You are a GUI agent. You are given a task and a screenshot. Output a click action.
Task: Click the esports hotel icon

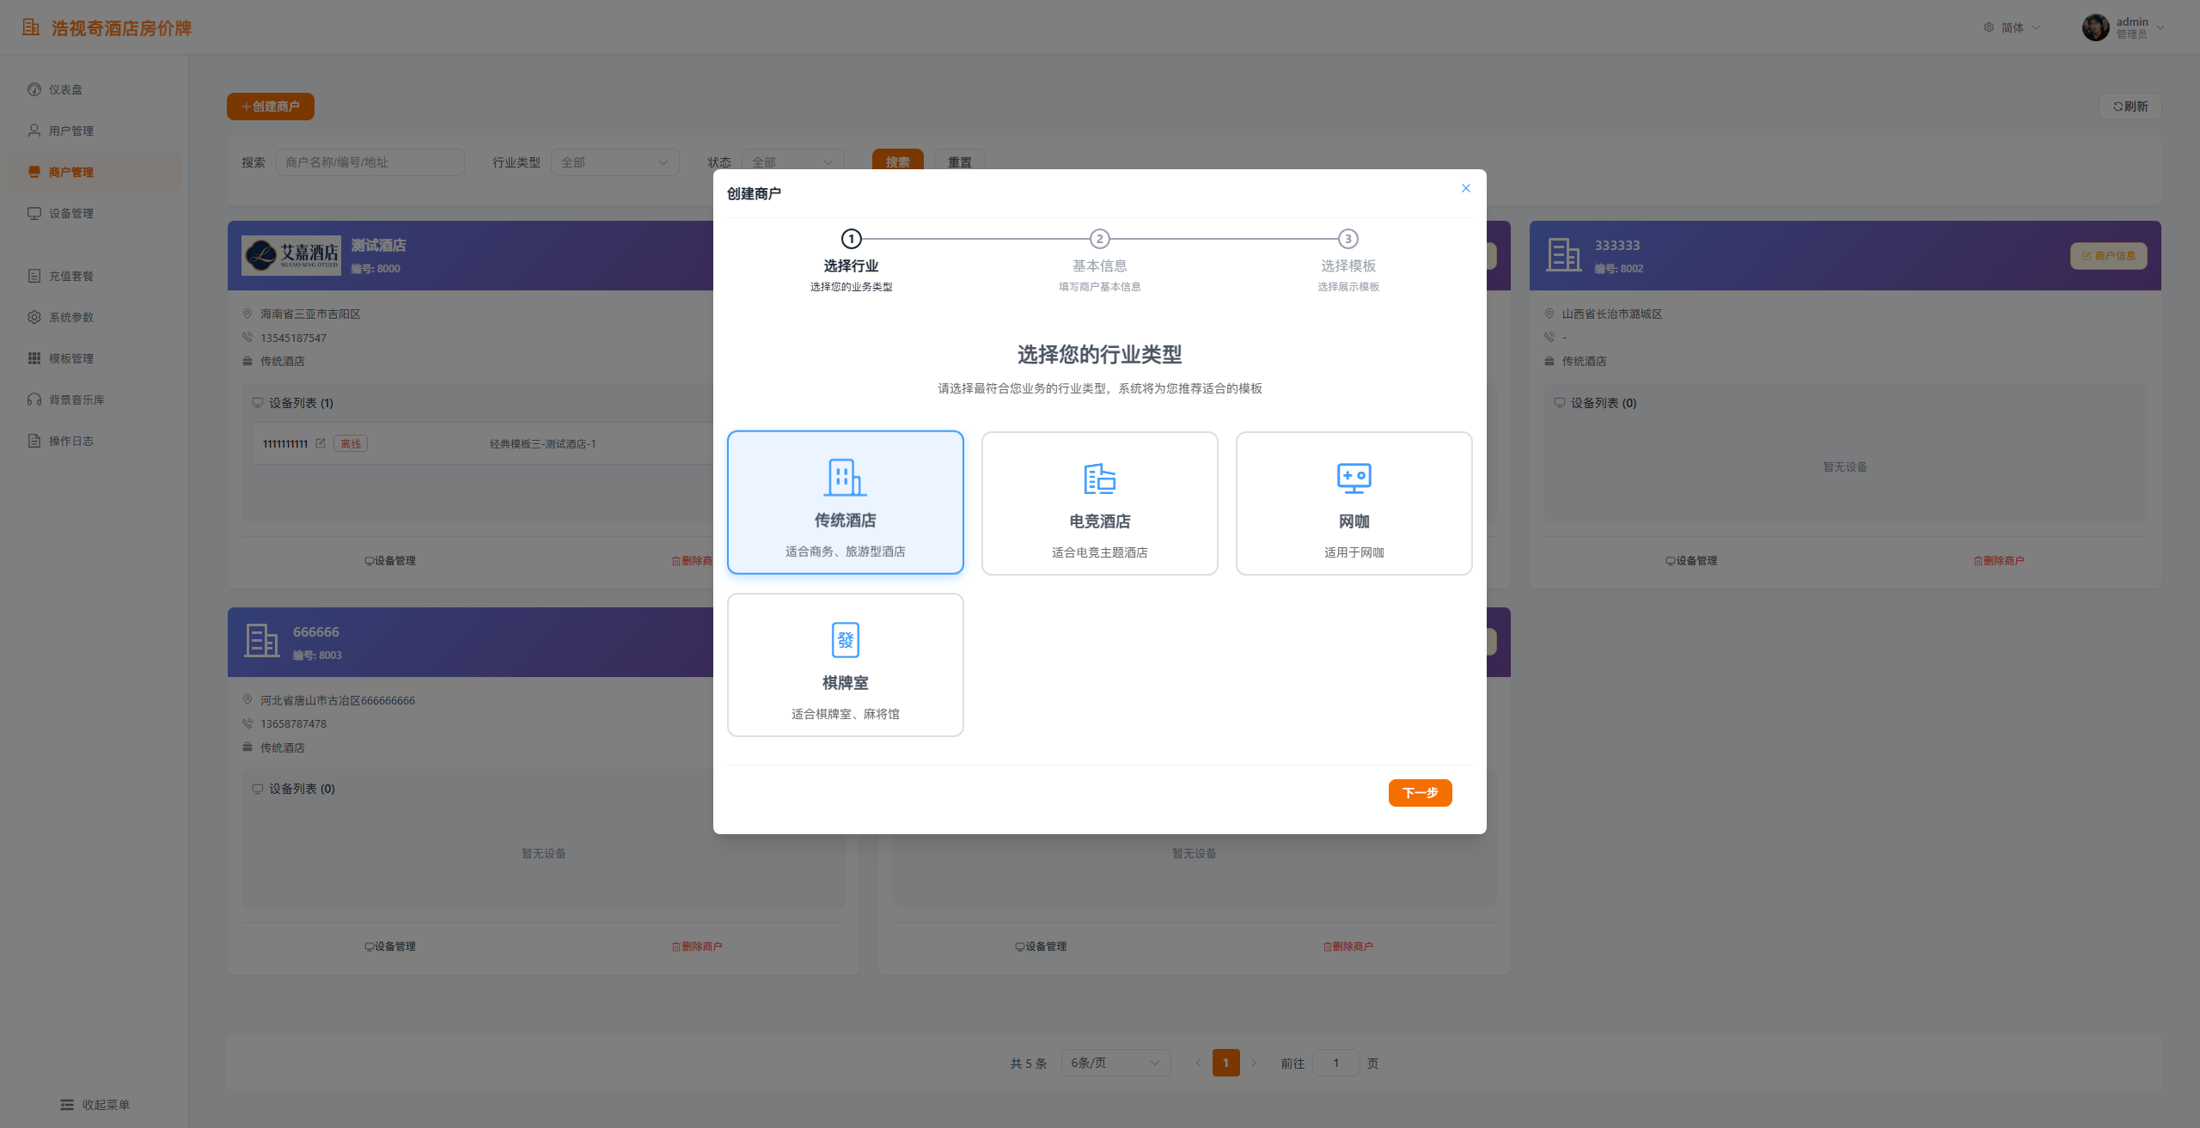click(x=1099, y=479)
